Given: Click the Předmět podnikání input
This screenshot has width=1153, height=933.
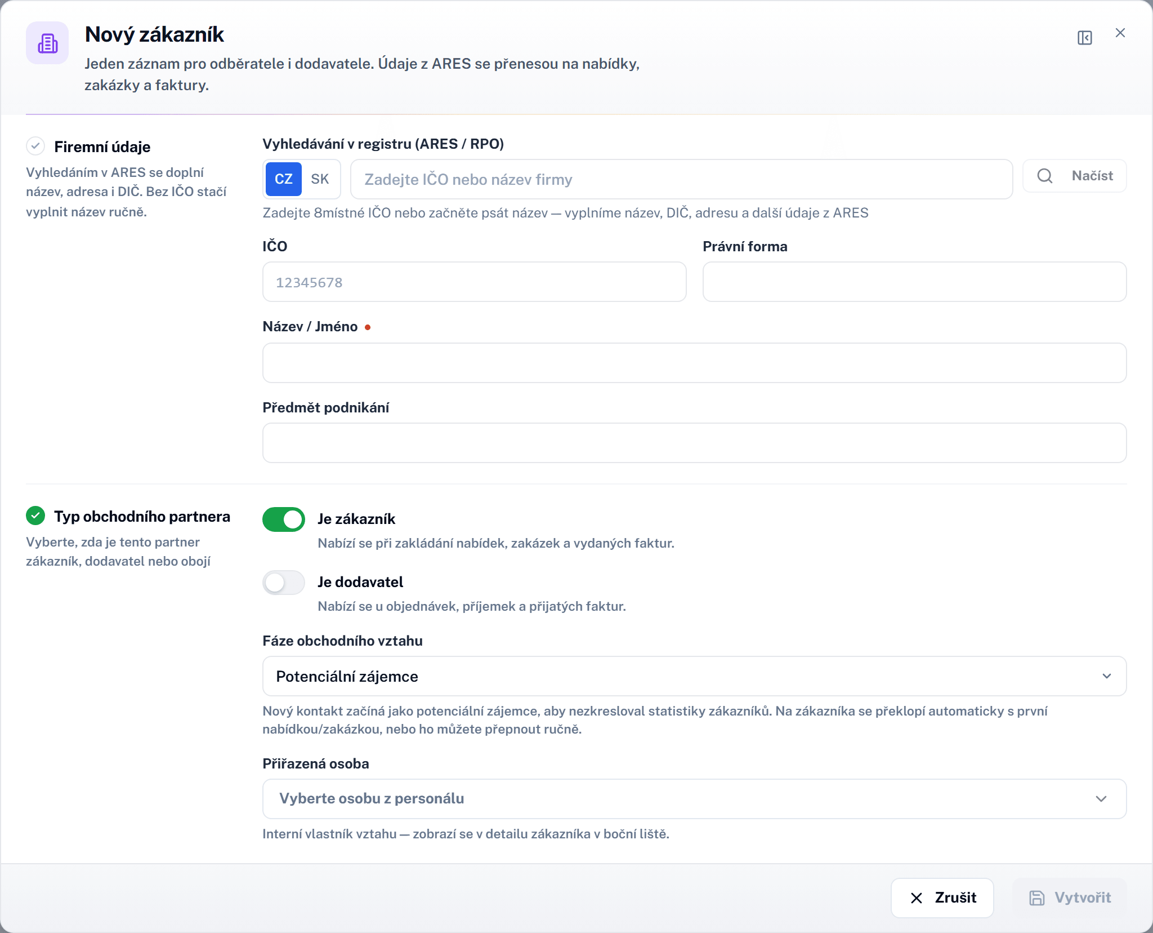Looking at the screenshot, I should coord(694,443).
